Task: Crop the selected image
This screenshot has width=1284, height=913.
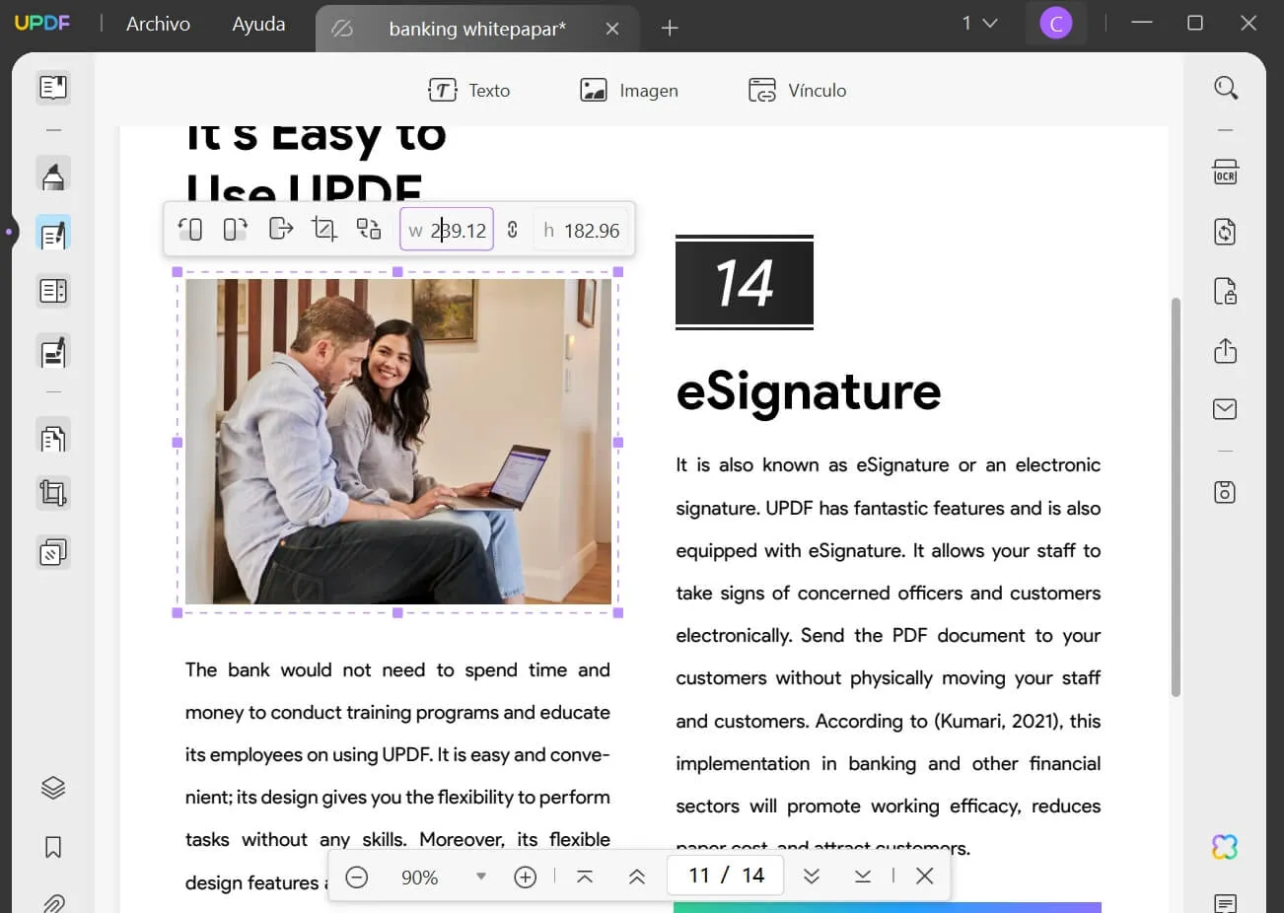Action: [x=324, y=230]
